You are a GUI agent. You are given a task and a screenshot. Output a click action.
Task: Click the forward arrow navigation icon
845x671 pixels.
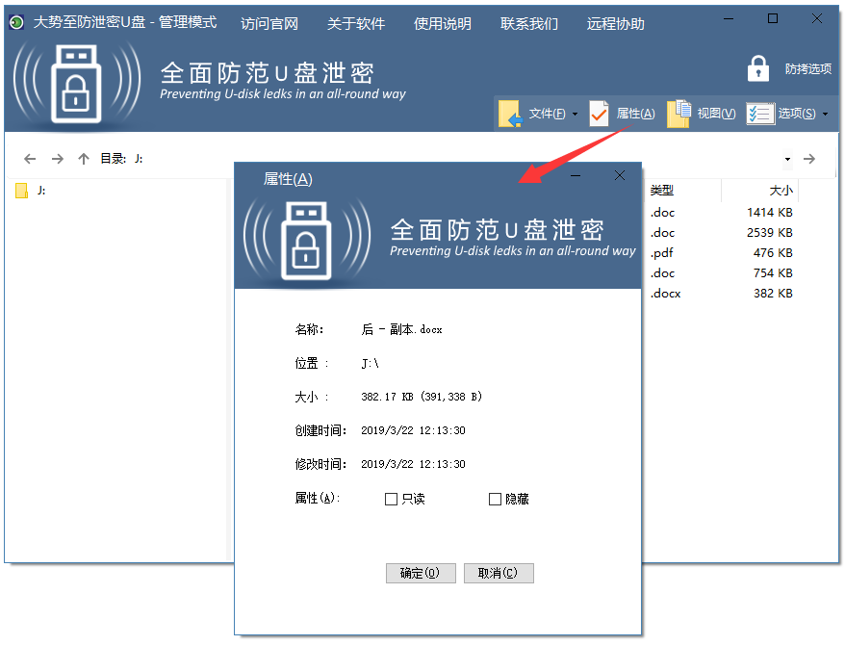[57, 159]
